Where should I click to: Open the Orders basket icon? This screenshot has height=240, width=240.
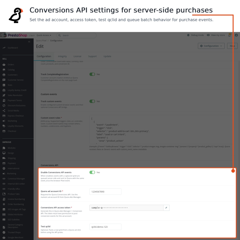(x=4, y=64)
